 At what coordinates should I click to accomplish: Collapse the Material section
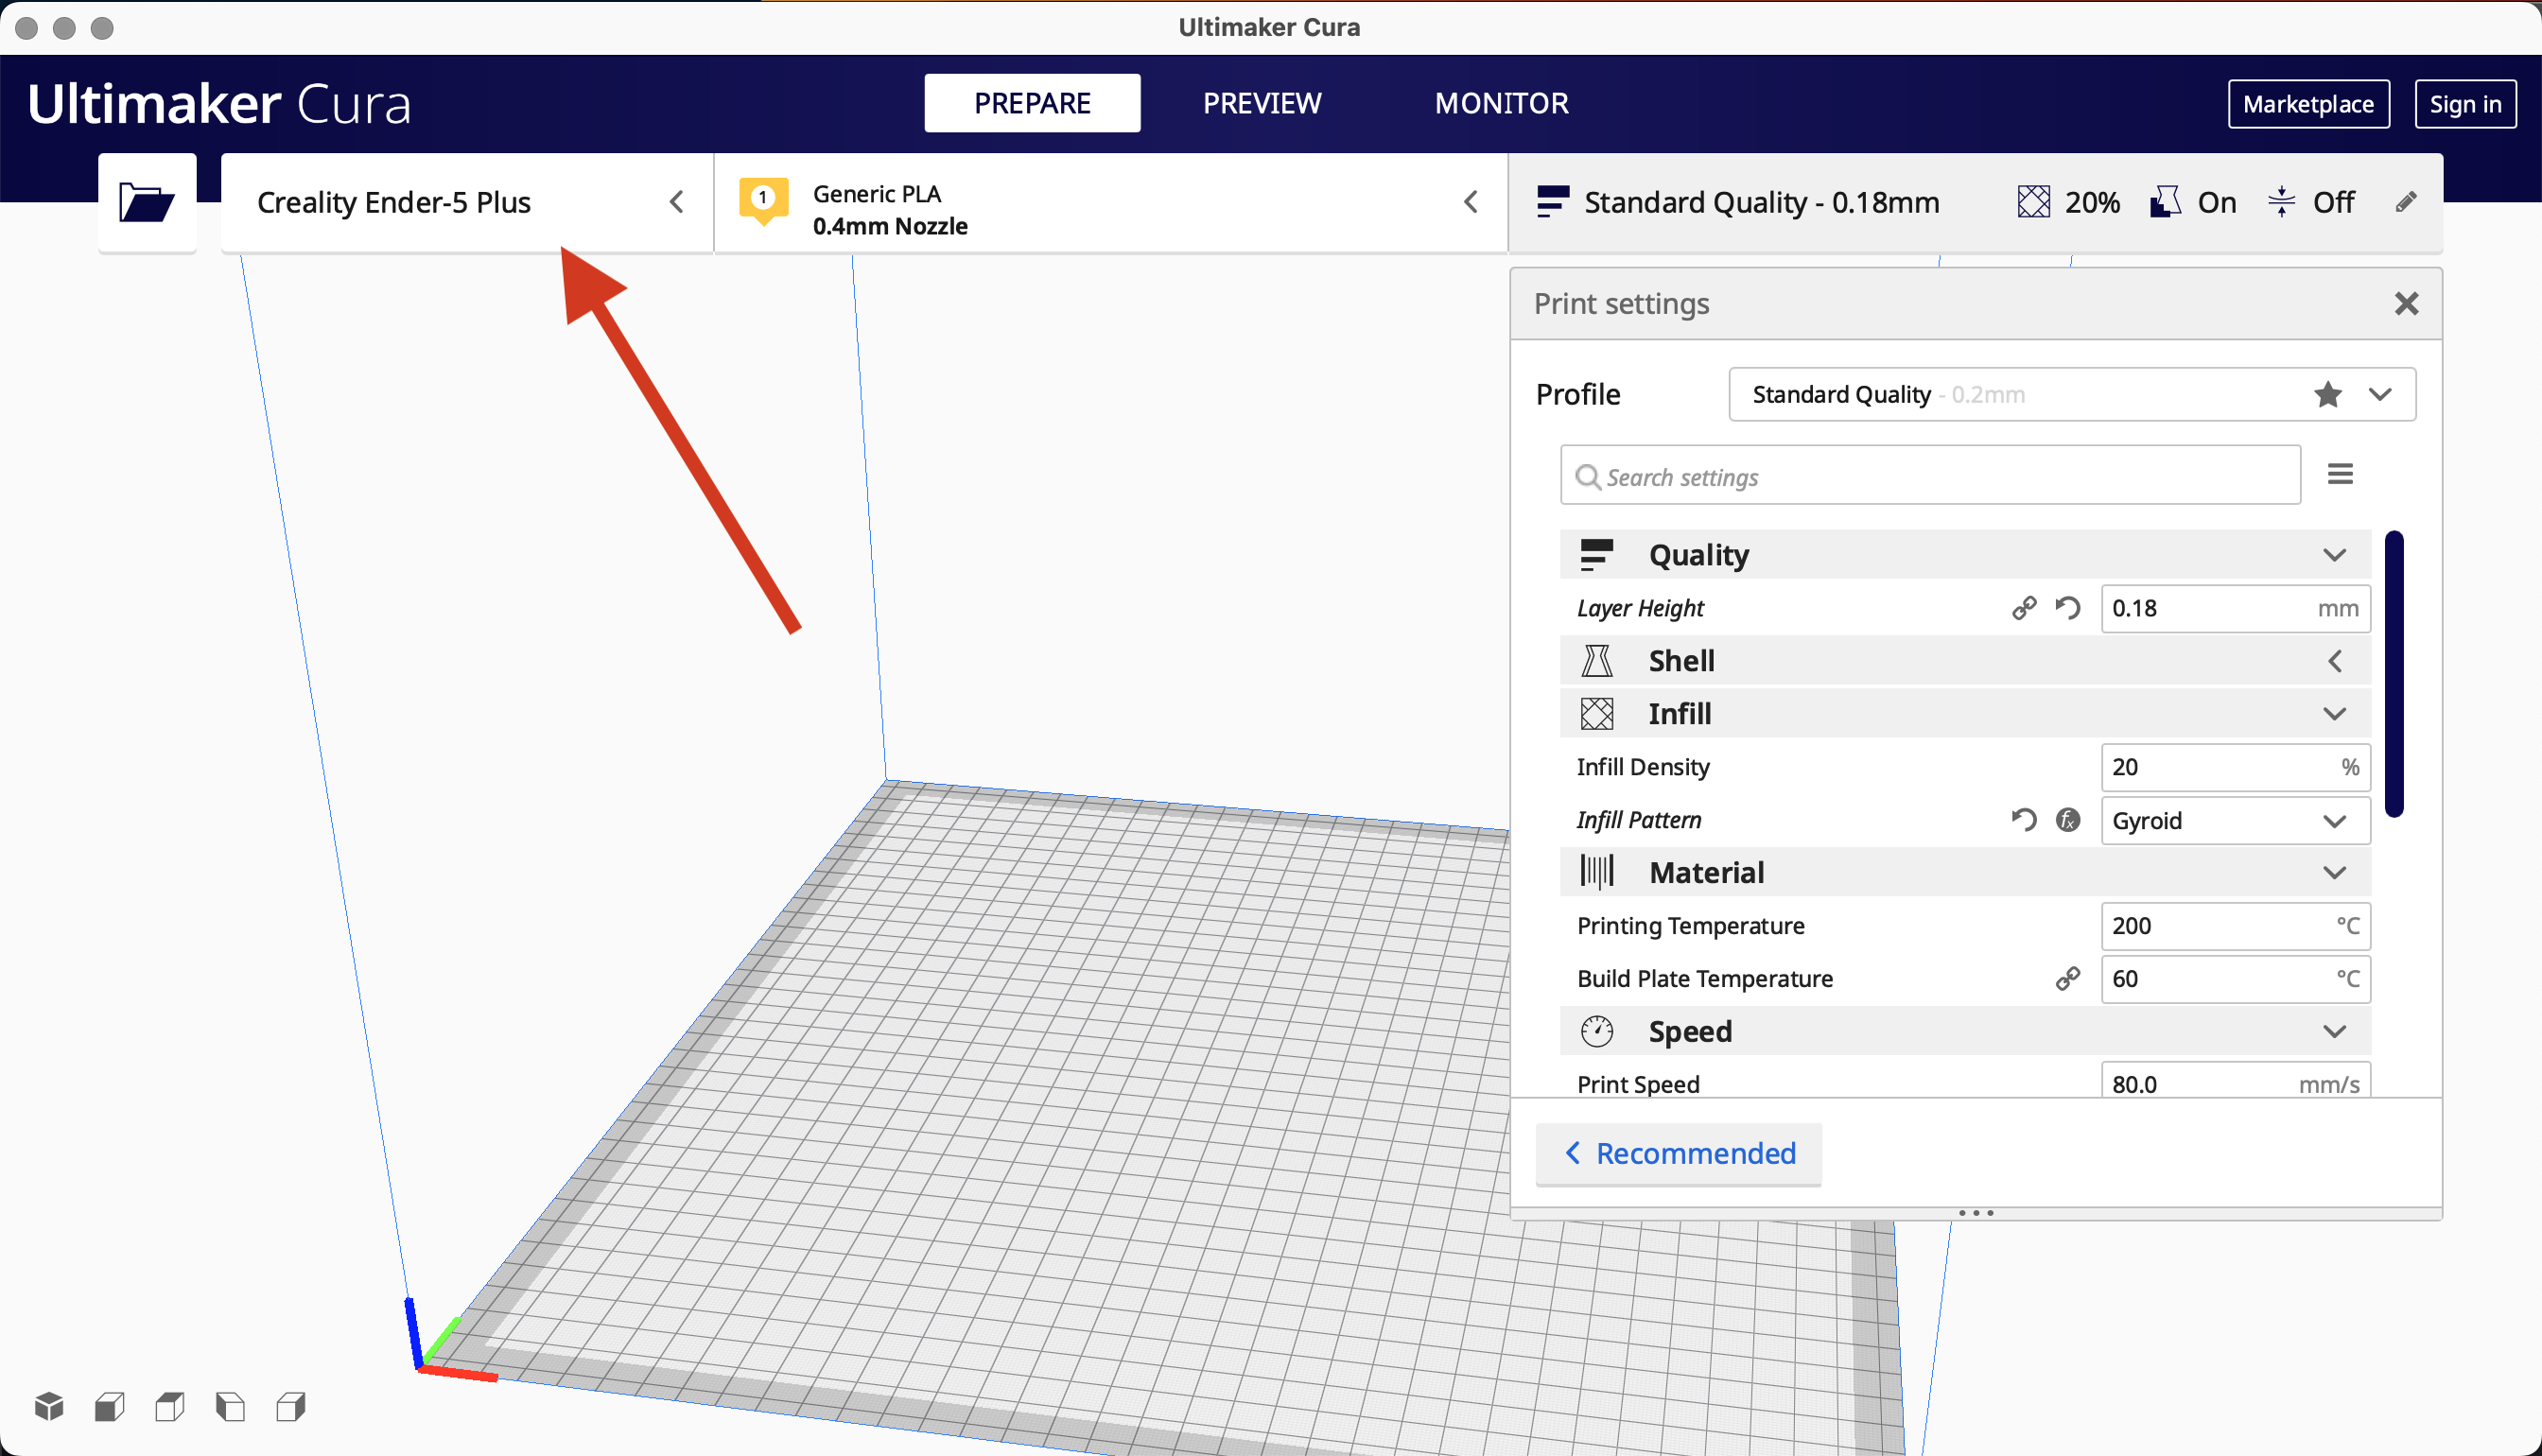point(2334,872)
